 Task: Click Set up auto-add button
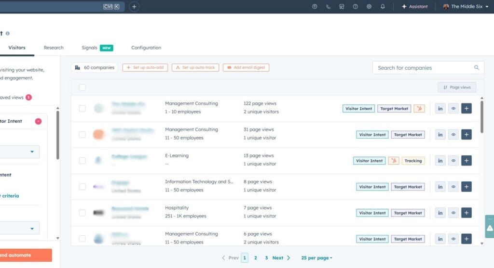click(145, 67)
